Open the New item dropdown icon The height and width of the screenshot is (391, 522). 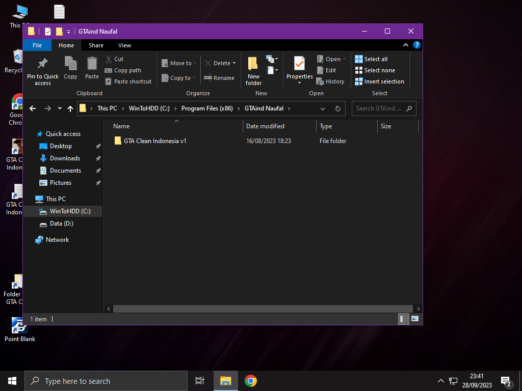click(x=272, y=59)
